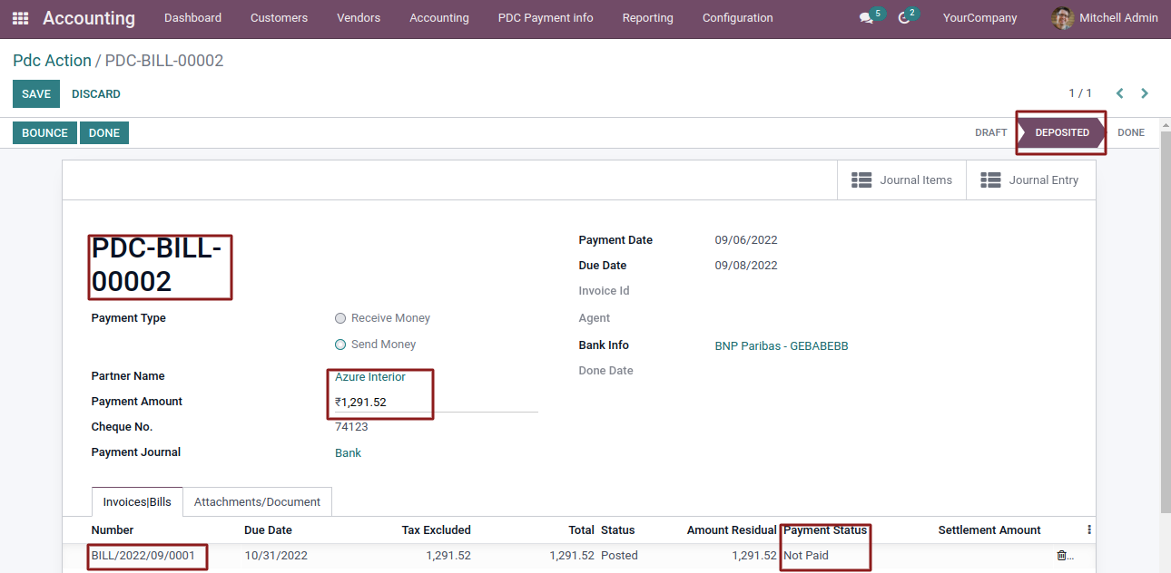Mark the payment as Done
The width and height of the screenshot is (1171, 573).
pyautogui.click(x=104, y=133)
